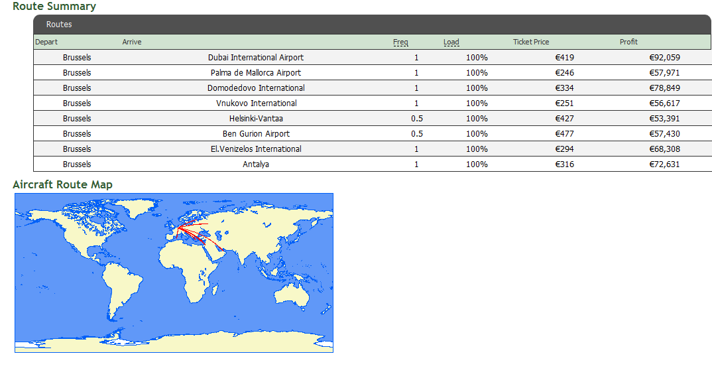Click Brussels in the Antalya row

point(77,164)
